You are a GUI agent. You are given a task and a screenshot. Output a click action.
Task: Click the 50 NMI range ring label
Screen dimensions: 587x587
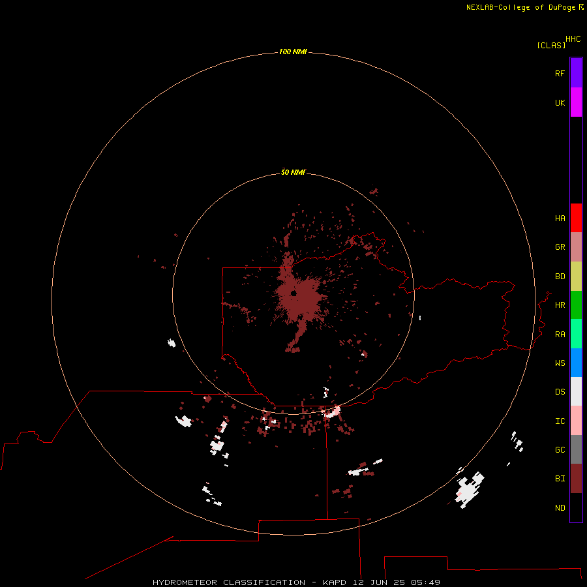point(293,172)
